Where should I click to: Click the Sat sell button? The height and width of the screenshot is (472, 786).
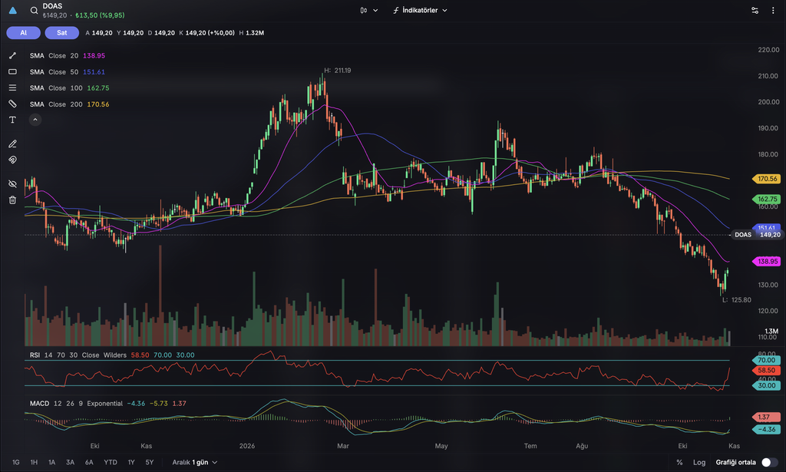coord(62,32)
